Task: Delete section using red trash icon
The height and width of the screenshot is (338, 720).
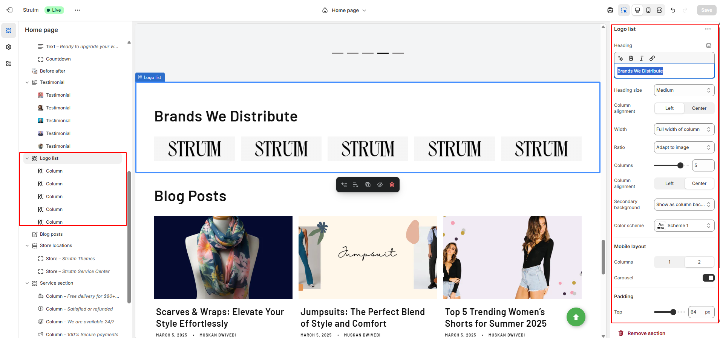Action: coord(392,185)
